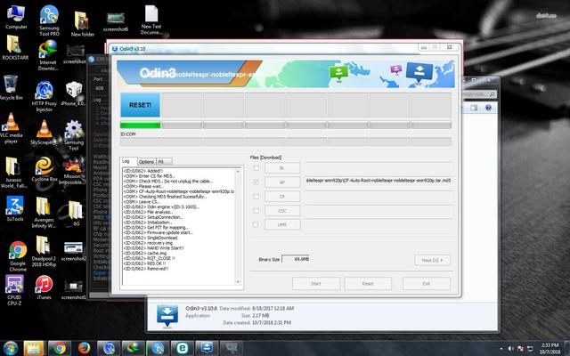
Task: Tick the UMS file checkbox
Action: [256, 224]
